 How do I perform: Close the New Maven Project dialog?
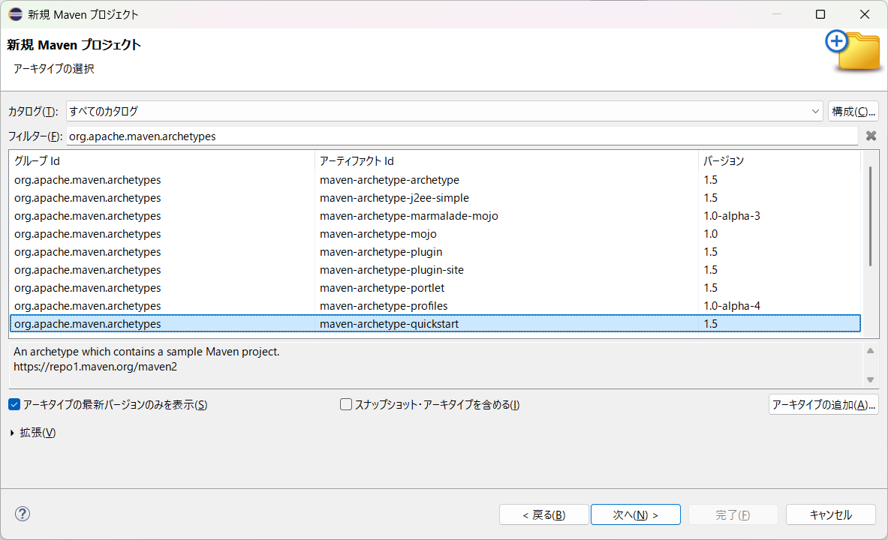click(x=865, y=14)
